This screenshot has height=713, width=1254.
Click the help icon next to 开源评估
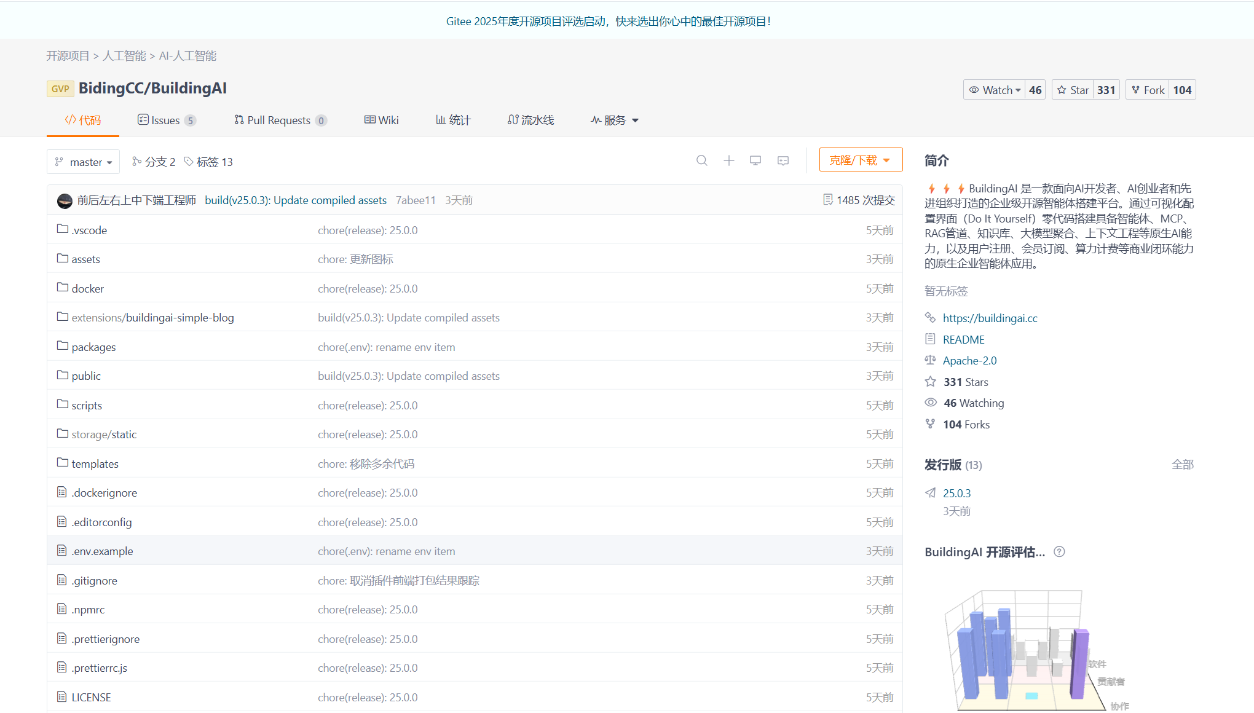tap(1059, 552)
